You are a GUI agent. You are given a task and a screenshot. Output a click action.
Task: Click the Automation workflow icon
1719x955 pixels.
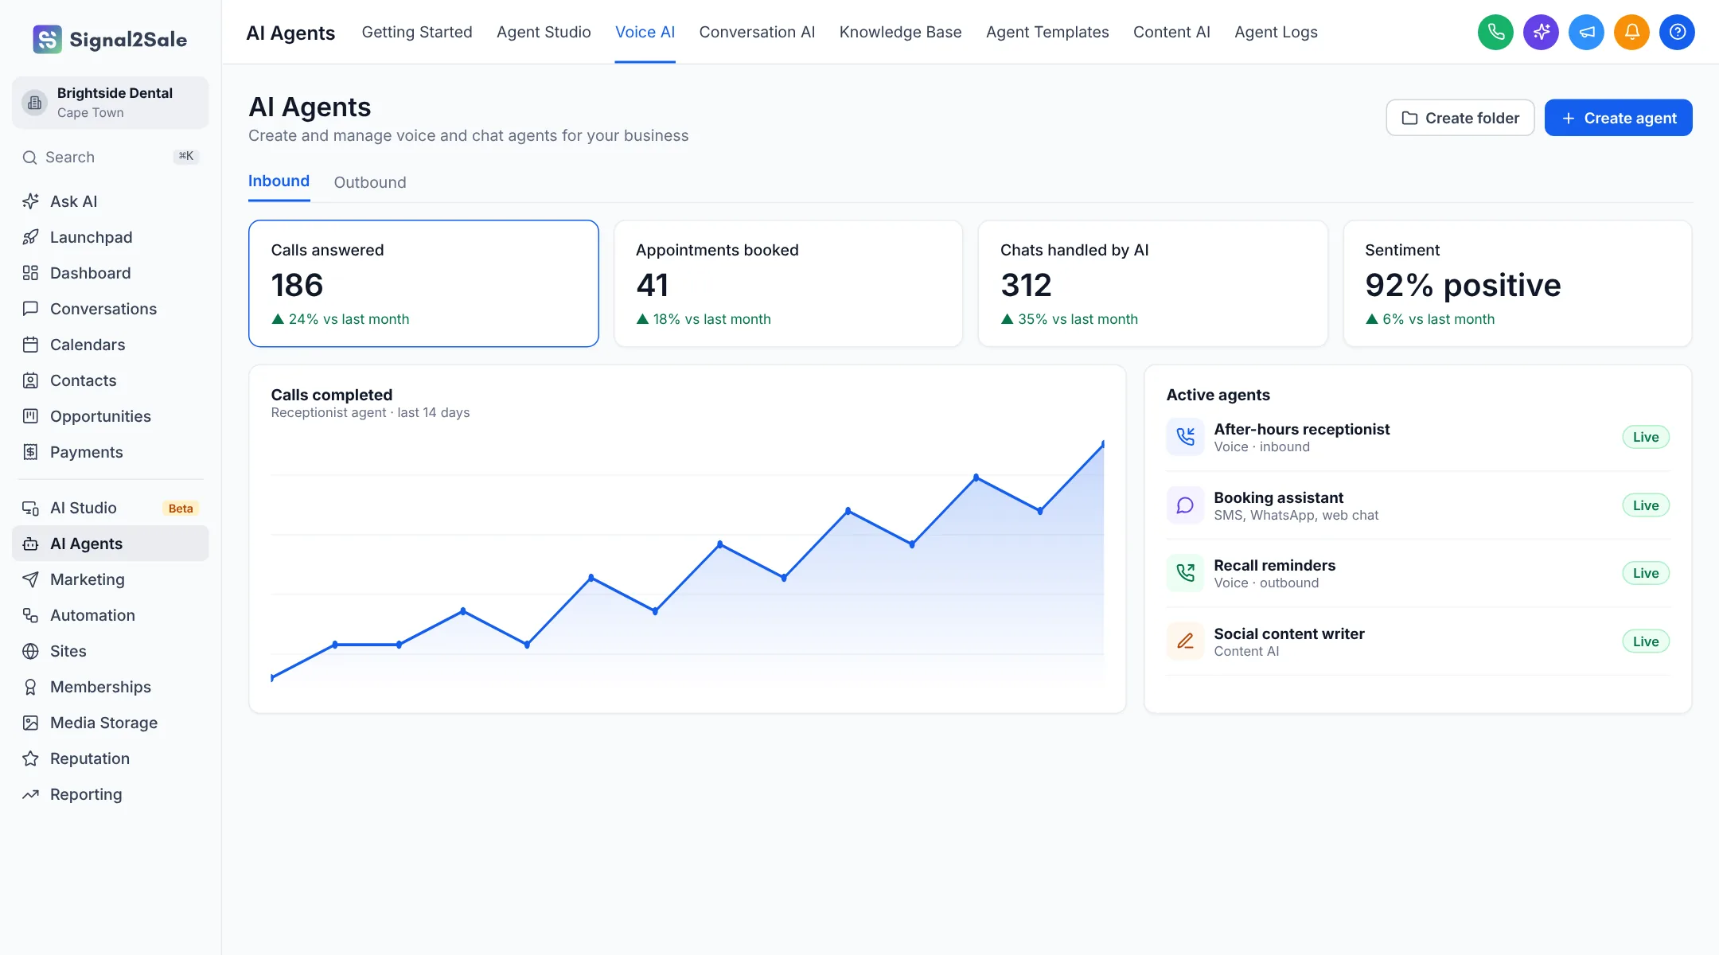[30, 615]
